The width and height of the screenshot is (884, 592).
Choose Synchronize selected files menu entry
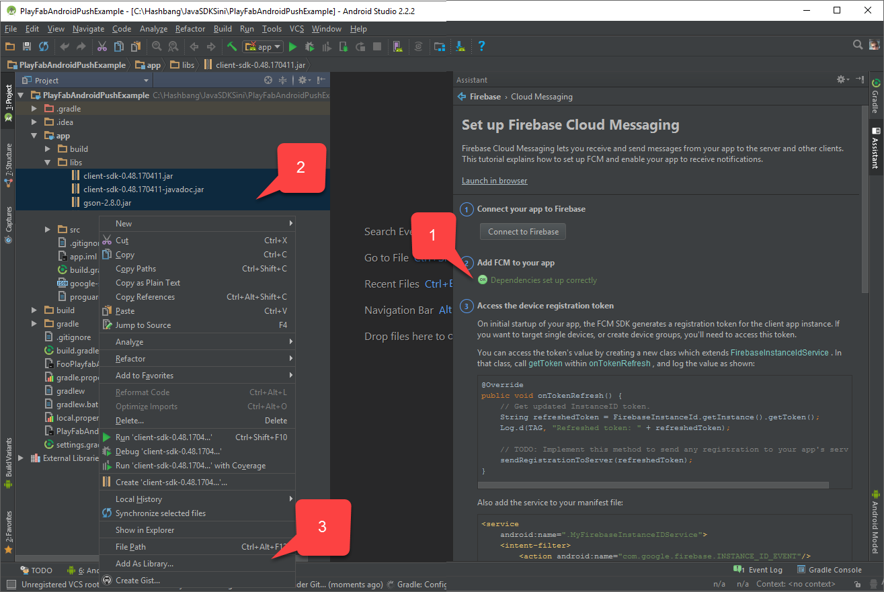pyautogui.click(x=197, y=513)
